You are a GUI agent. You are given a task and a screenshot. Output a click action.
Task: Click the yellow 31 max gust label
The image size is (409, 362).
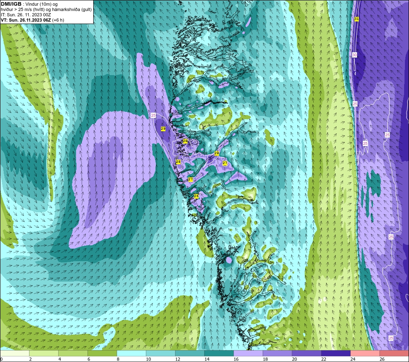click(x=357, y=19)
